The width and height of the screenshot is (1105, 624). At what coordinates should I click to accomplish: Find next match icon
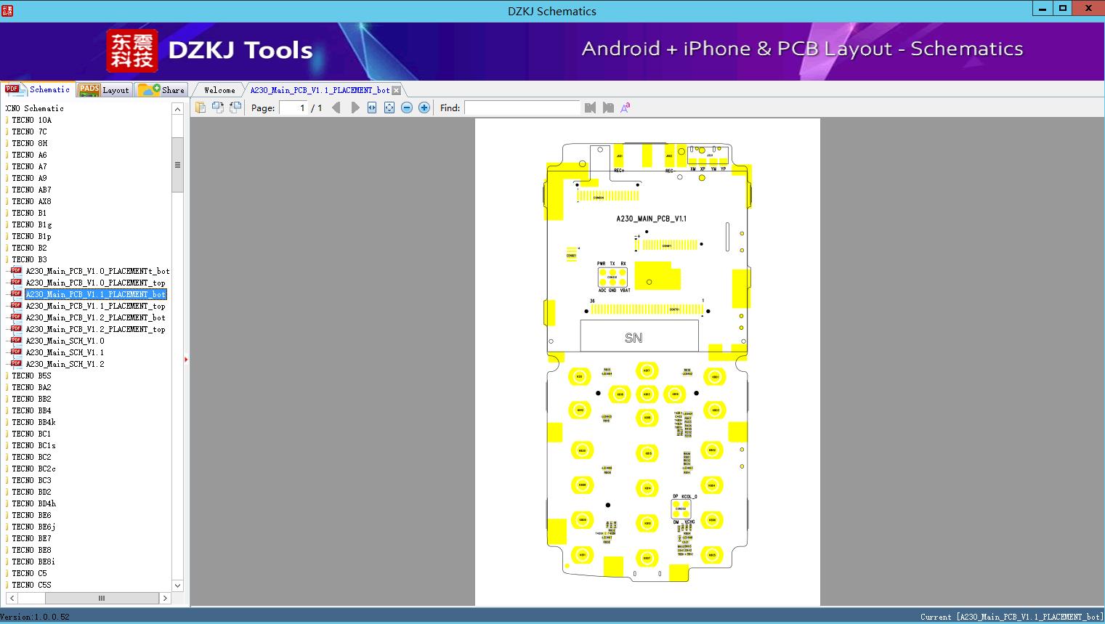608,108
